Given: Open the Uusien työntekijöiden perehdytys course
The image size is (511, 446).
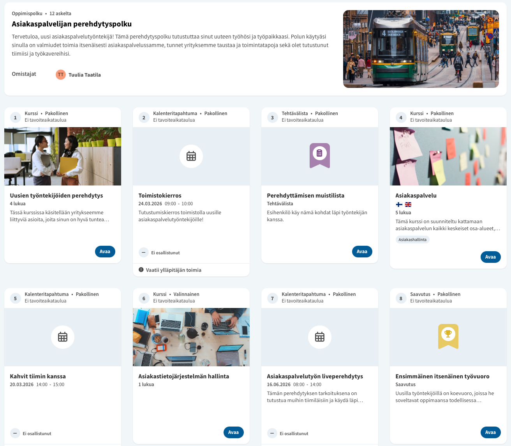Looking at the screenshot, I should tap(105, 252).
